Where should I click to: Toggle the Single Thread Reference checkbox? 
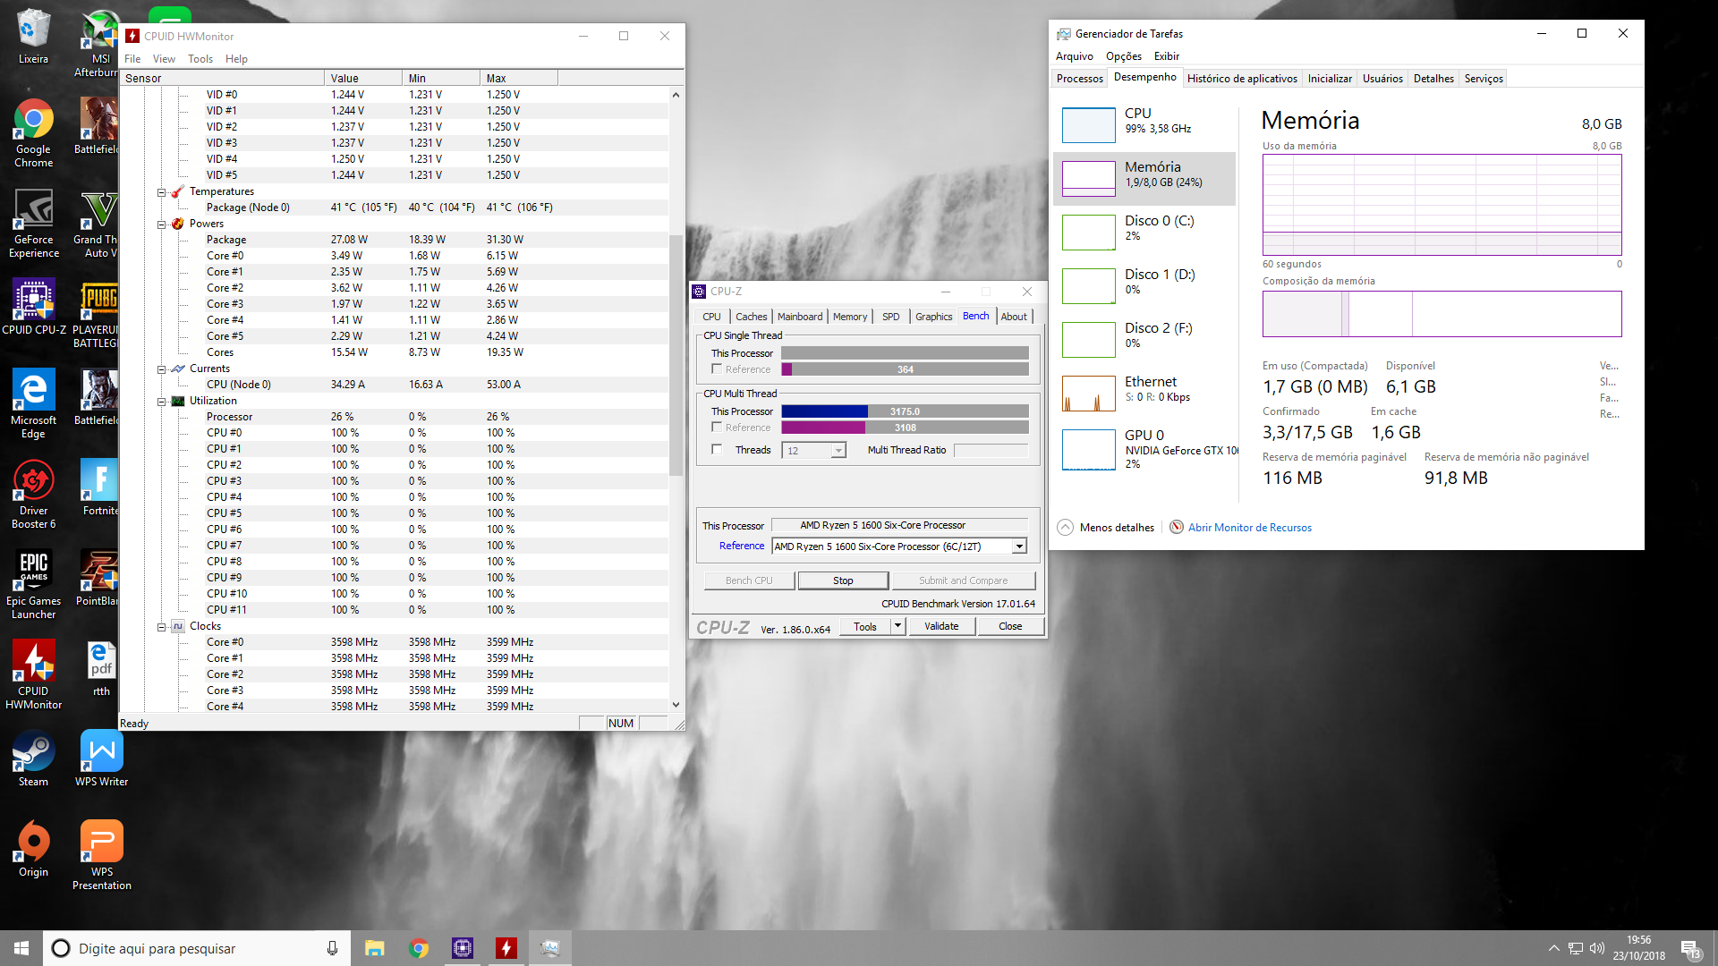click(717, 369)
